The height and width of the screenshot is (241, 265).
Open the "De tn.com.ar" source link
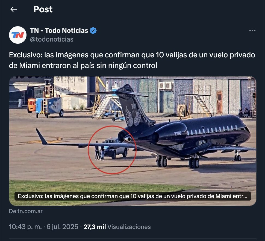coord(26,211)
